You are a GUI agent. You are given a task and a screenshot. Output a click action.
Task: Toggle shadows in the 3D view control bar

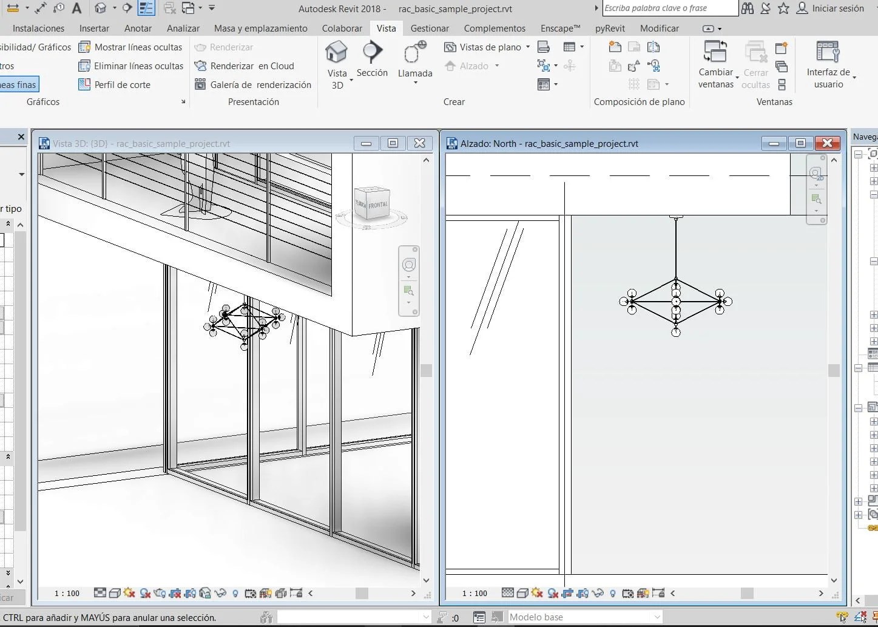pyautogui.click(x=130, y=594)
